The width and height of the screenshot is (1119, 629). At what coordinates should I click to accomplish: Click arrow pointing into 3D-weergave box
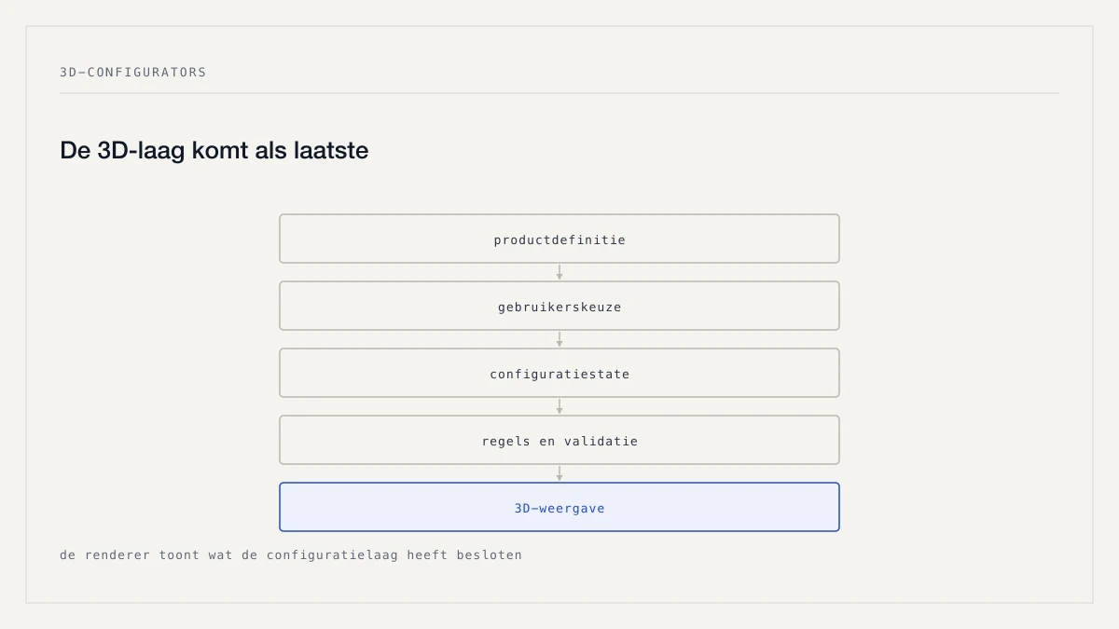click(559, 473)
